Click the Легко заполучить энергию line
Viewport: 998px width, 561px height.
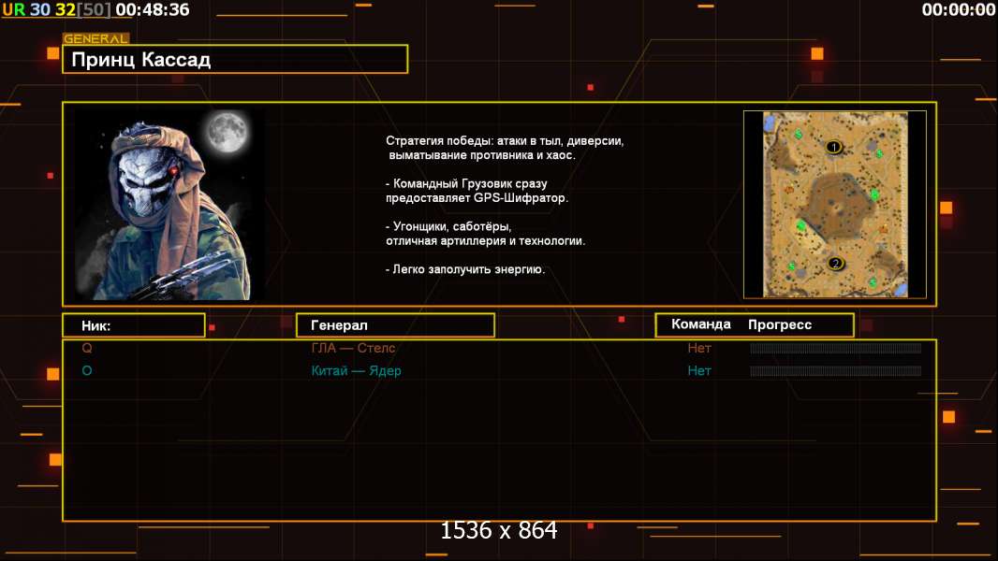pyautogui.click(x=465, y=269)
